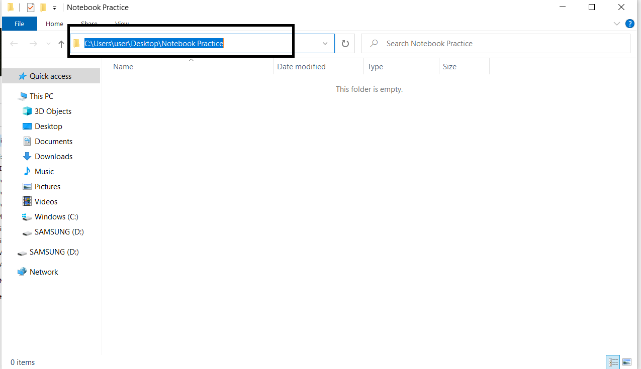Keep Details view active in status bar

pos(613,361)
